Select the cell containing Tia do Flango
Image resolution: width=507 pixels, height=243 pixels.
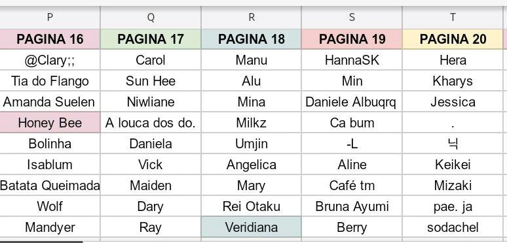[50, 81]
